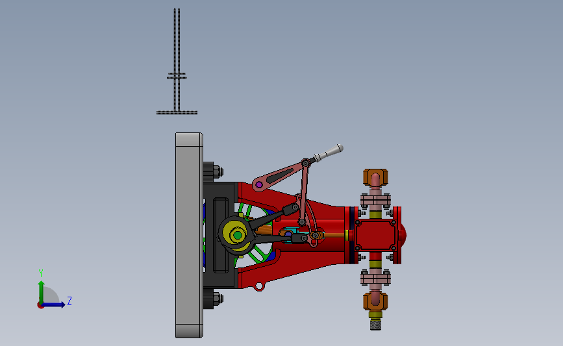Select the small lug hole under the red frame

[259, 286]
